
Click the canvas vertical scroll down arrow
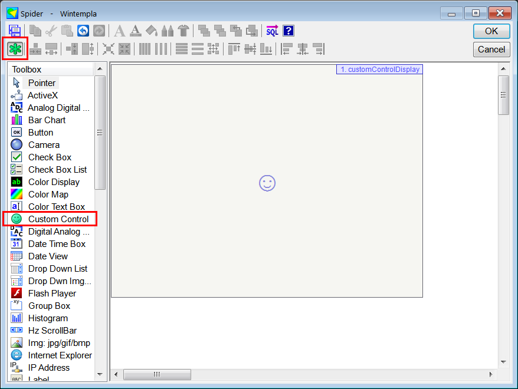click(x=503, y=362)
